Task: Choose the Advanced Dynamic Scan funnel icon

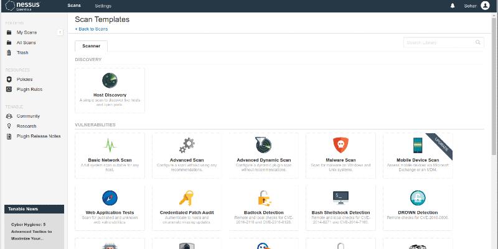Action: click(263, 146)
